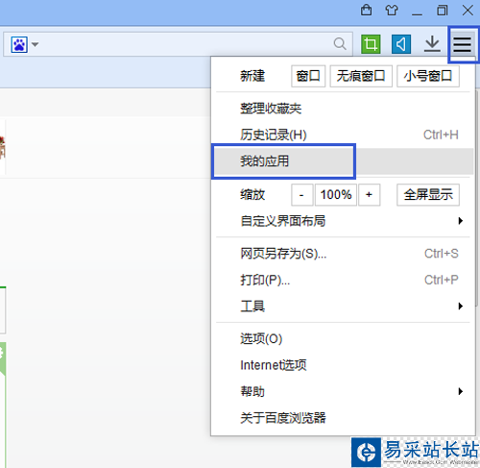Expand the 帮助 submenu
This screenshot has width=480, height=468.
point(343,392)
